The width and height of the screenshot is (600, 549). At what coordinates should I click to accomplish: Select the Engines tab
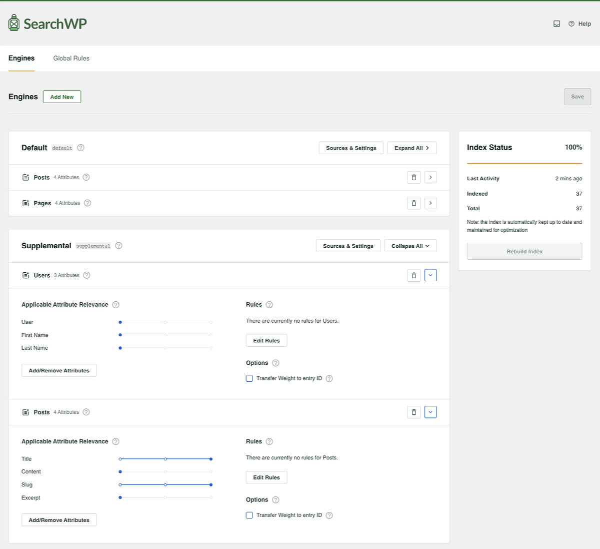coord(21,58)
